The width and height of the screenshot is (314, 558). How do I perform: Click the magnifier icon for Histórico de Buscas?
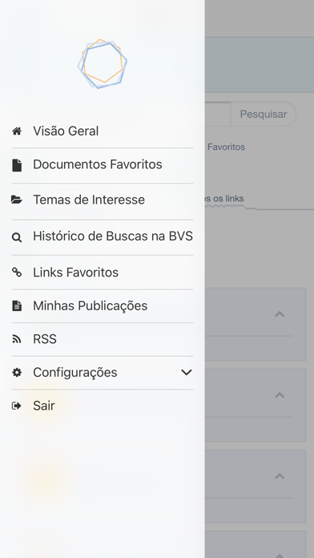17,237
